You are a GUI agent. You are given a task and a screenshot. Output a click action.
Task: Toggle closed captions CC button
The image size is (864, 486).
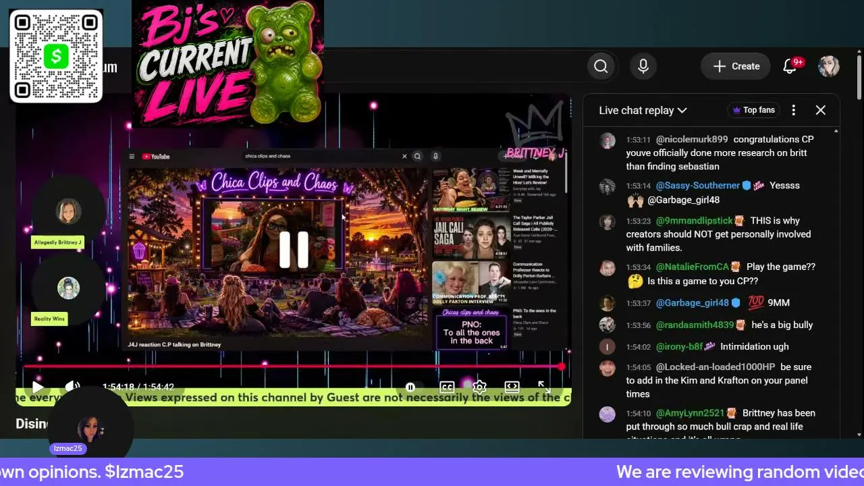[x=447, y=387]
